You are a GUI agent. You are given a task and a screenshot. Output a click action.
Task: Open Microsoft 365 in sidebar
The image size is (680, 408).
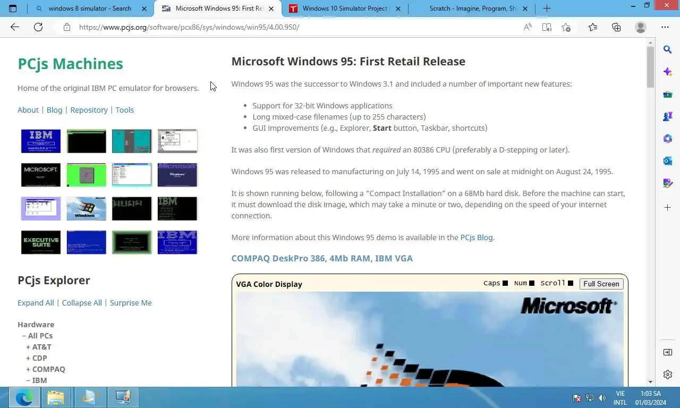click(x=668, y=139)
